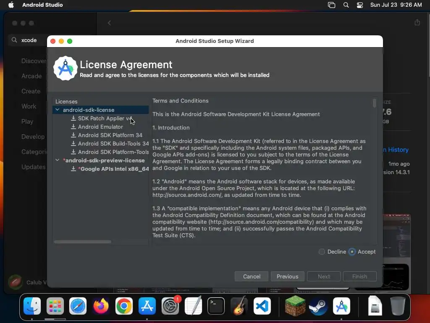Open Work in App Store sidebar
Image resolution: width=430 pixels, height=323 pixels.
click(x=29, y=106)
